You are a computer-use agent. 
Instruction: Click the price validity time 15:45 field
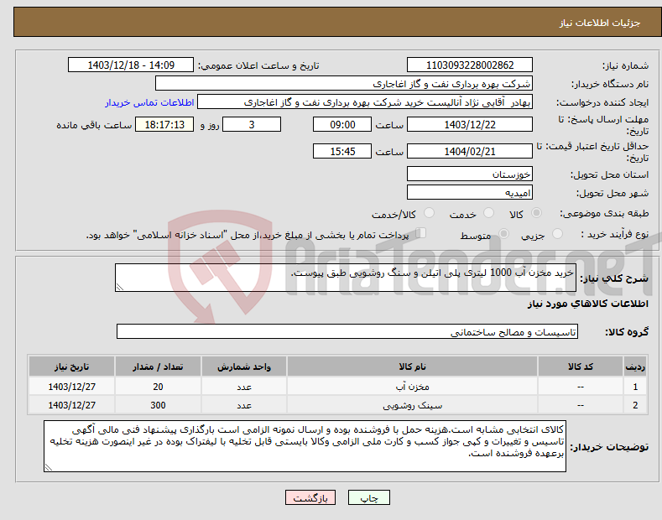click(x=342, y=151)
